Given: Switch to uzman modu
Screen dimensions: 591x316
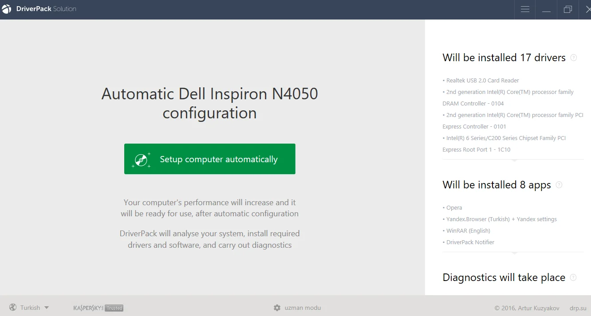Looking at the screenshot, I should 303,308.
